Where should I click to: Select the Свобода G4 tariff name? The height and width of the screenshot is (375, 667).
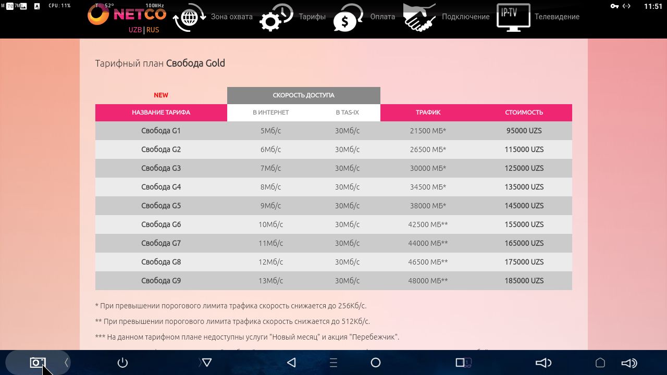161,187
